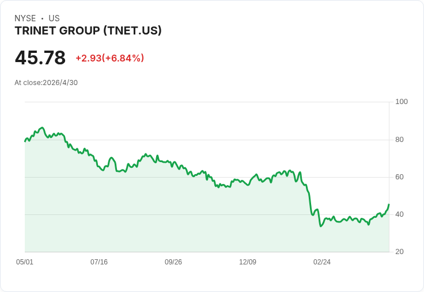Click the final endpoint of the price line
Screen dimensions: 424x292
[389, 204]
